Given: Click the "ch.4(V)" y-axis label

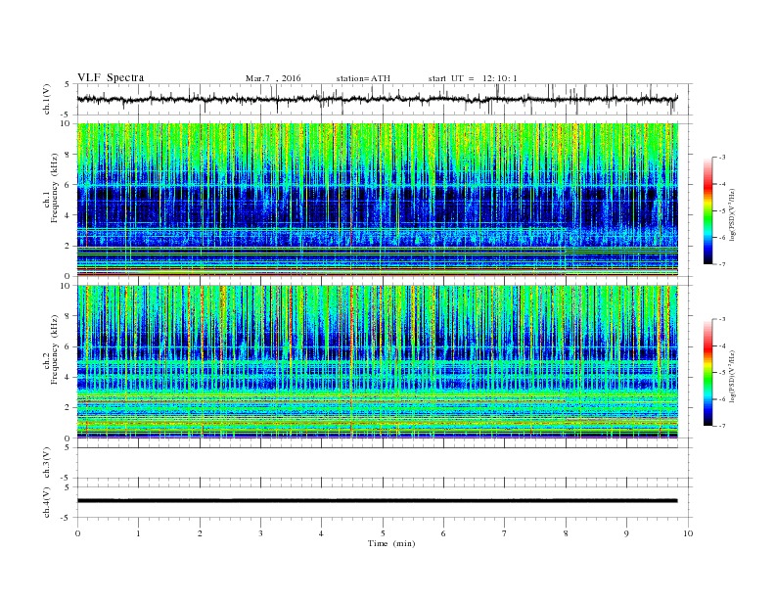Looking at the screenshot, I should 47,503.
